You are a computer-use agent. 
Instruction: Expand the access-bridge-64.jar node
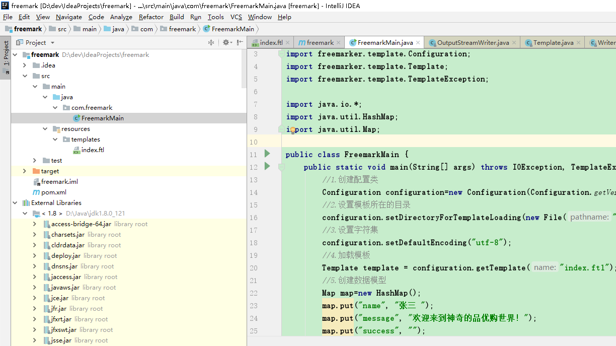(x=35, y=224)
